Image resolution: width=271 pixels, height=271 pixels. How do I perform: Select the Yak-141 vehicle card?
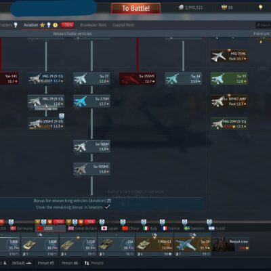tap(9, 79)
